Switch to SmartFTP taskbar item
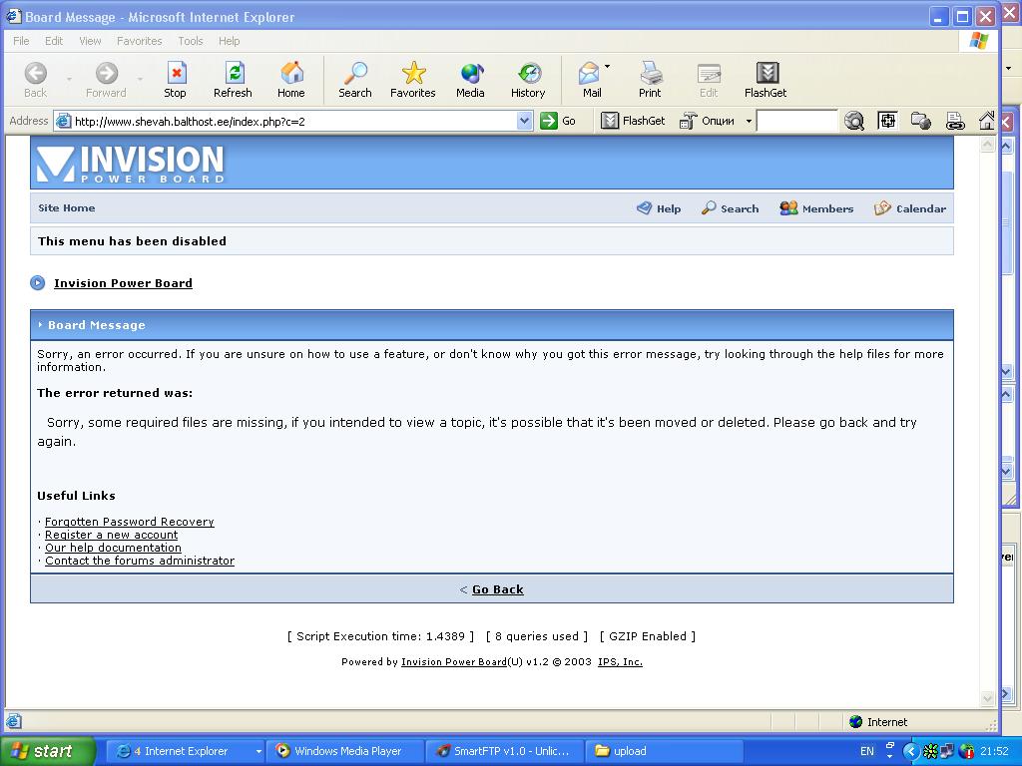Image resolution: width=1022 pixels, height=766 pixels. click(x=505, y=751)
